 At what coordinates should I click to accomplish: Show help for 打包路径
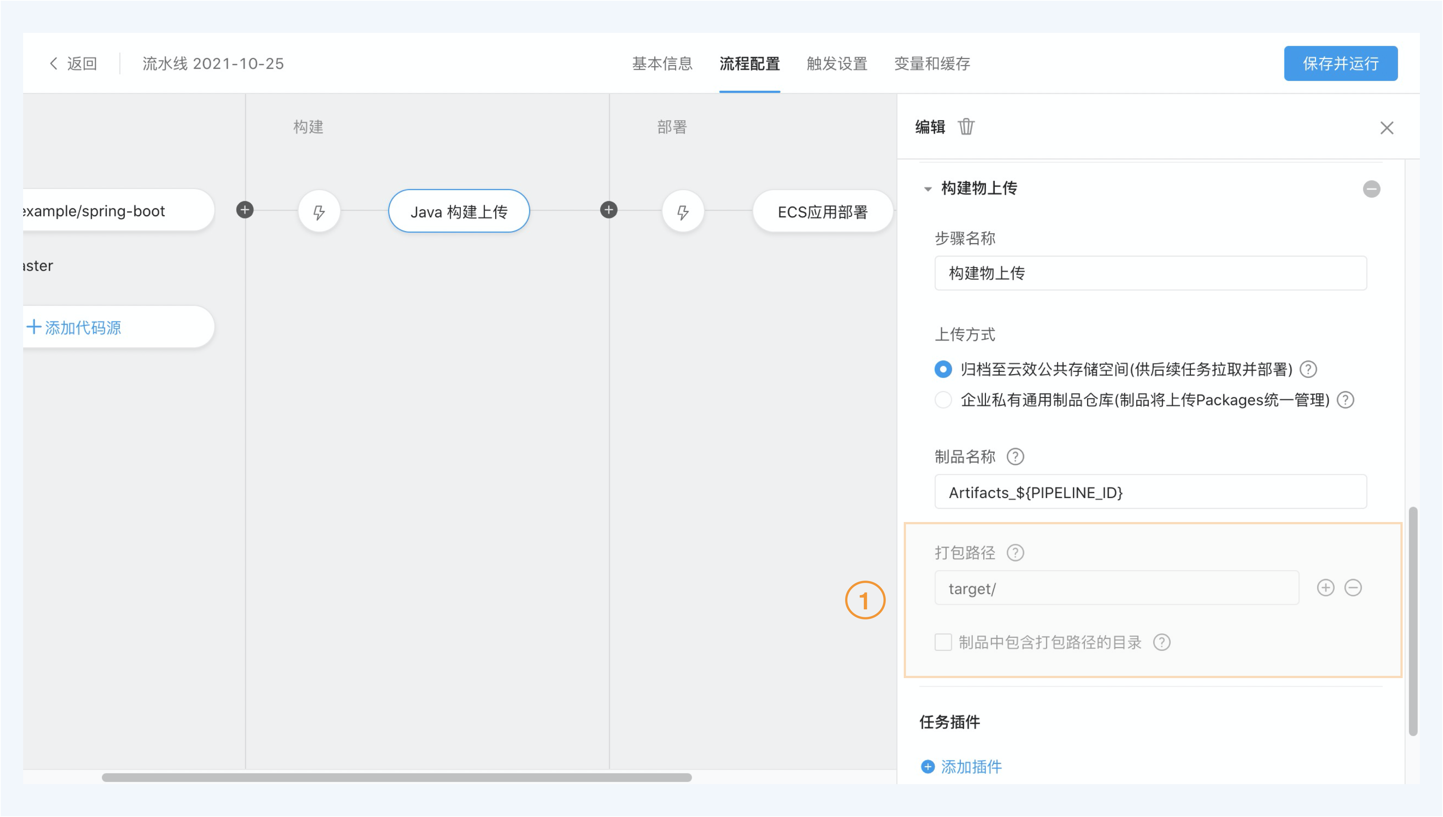[x=1015, y=553]
